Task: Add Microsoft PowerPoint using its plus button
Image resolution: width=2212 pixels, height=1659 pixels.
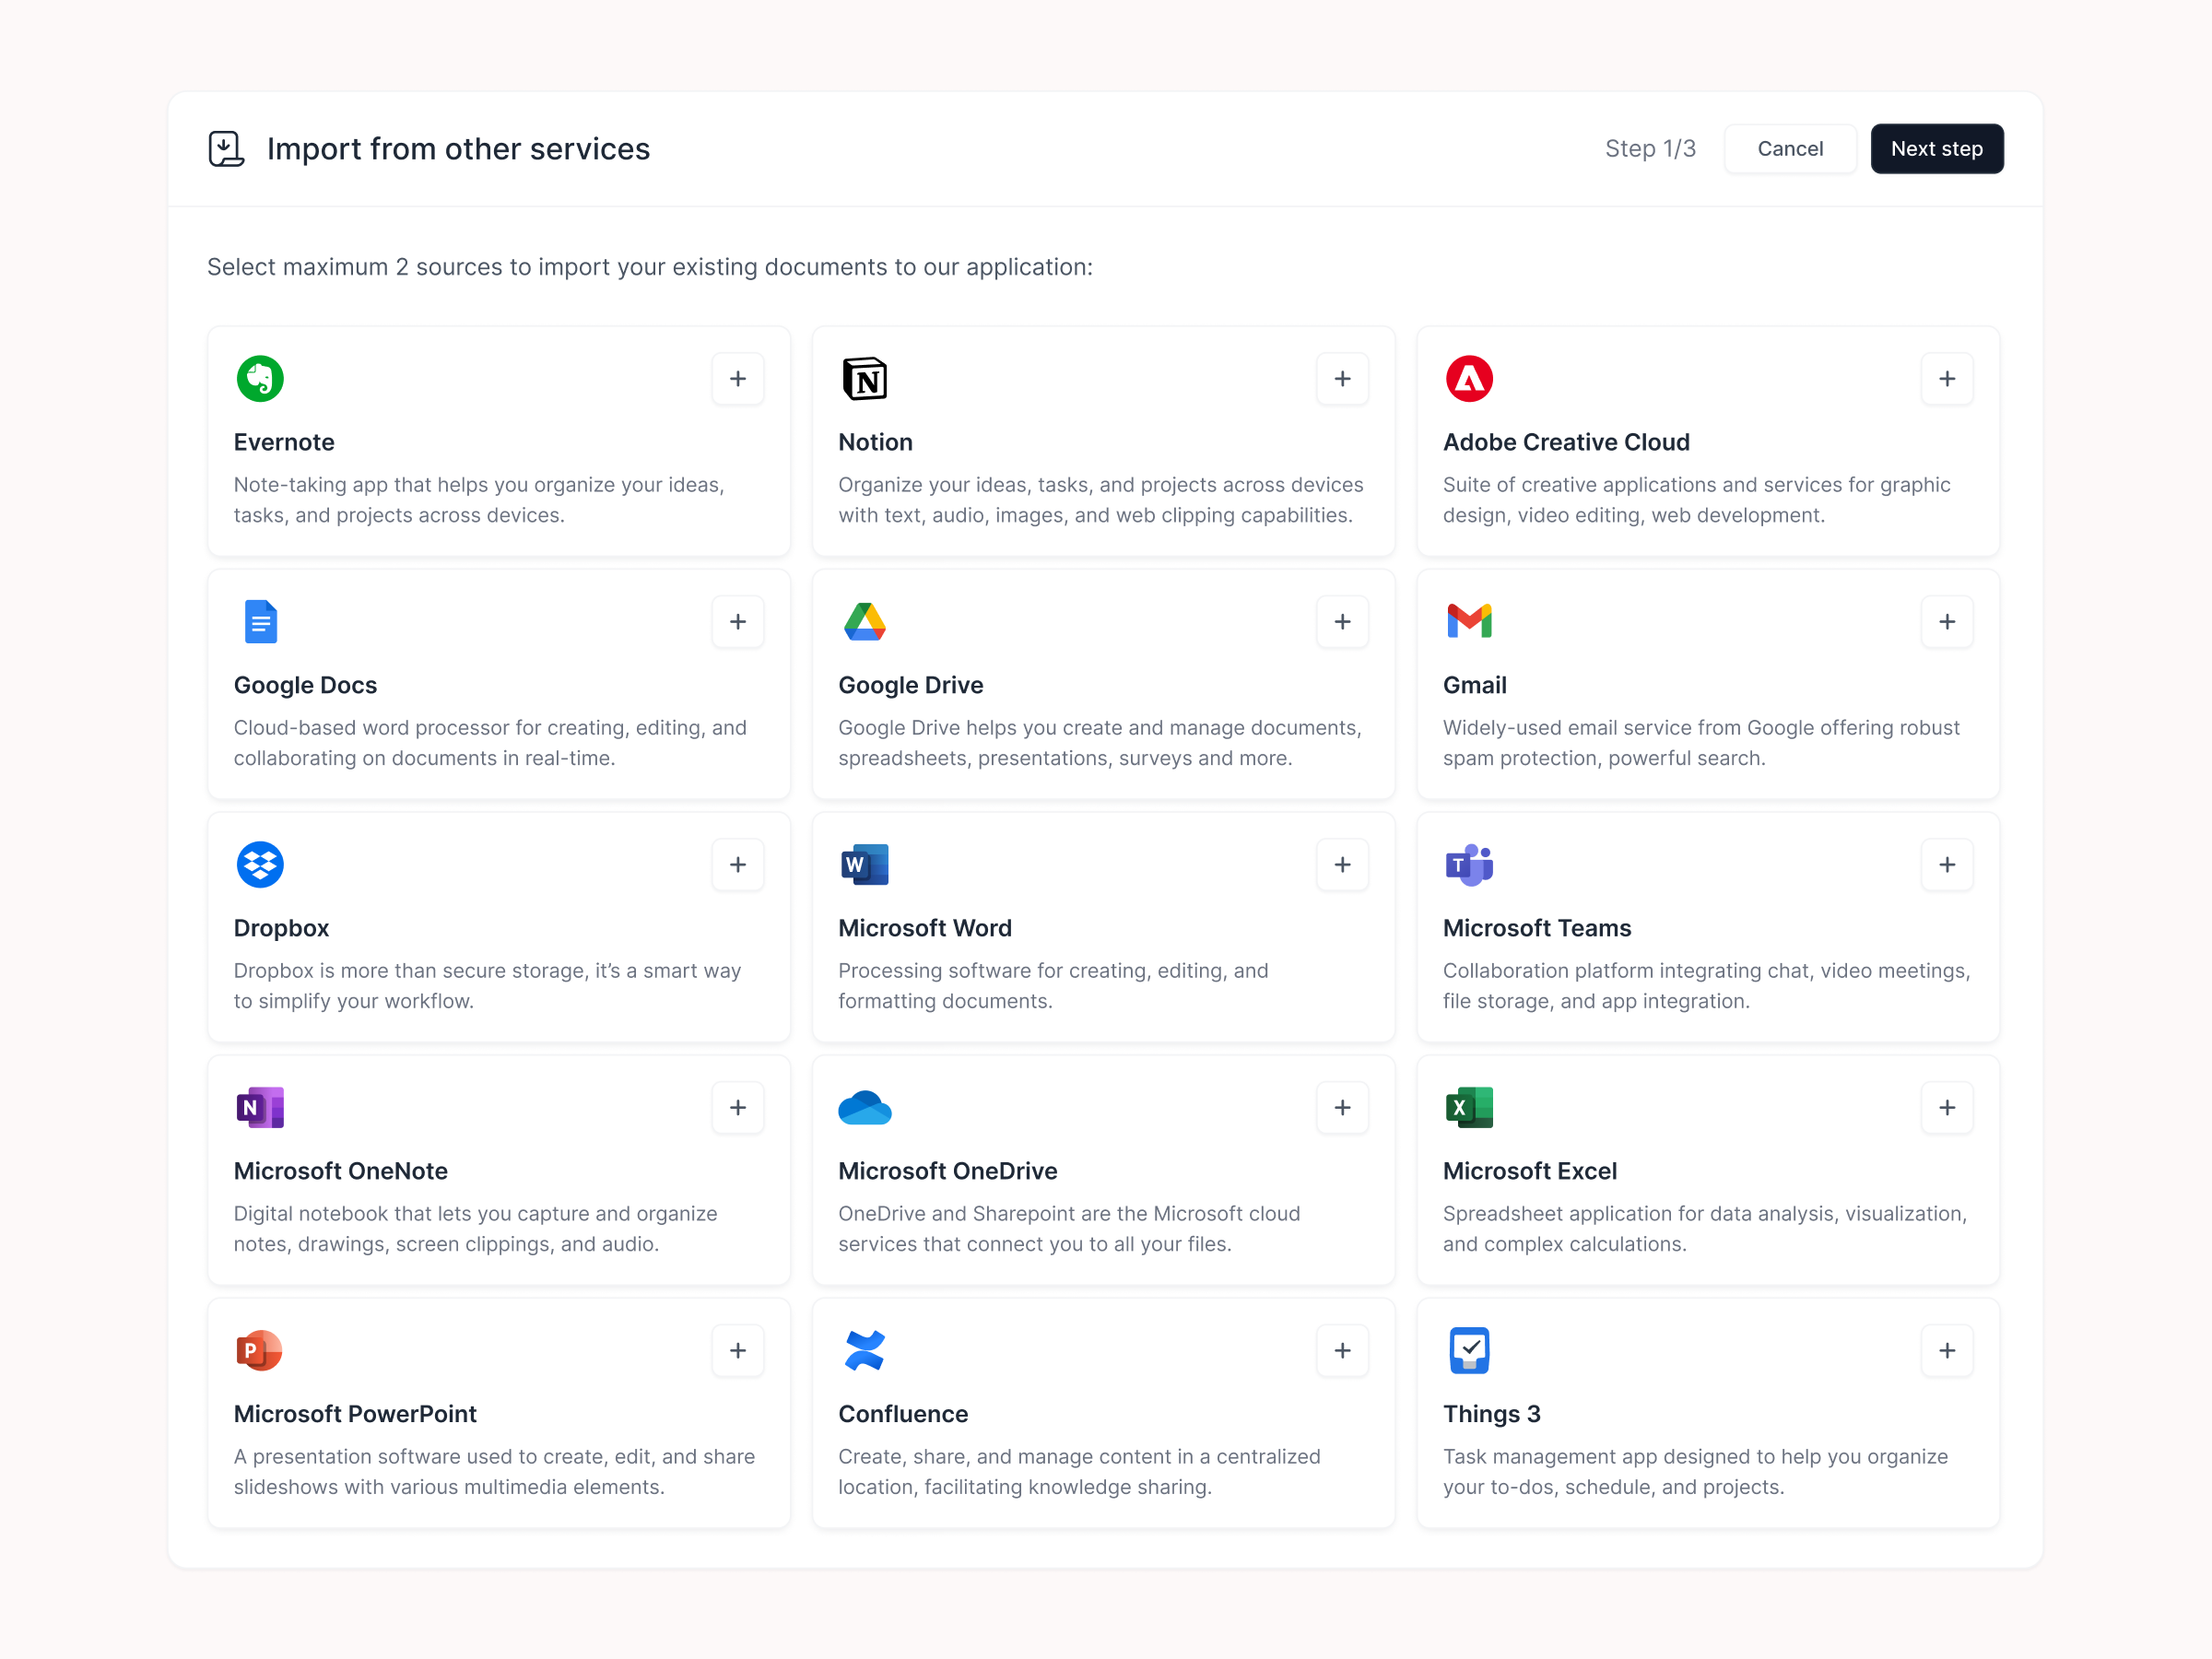Action: (x=737, y=1350)
